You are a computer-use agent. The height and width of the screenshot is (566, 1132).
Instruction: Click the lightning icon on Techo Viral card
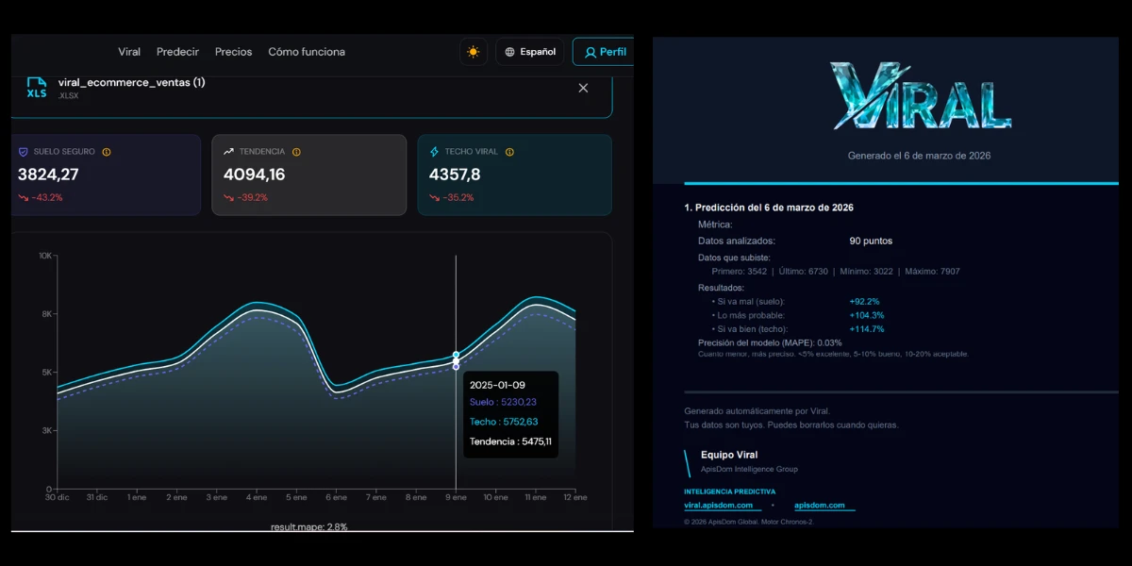[435, 150]
